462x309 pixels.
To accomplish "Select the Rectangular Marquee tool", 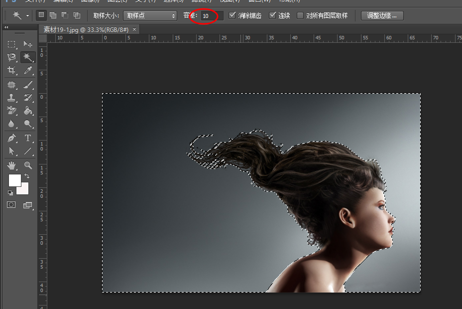I will 11,44.
